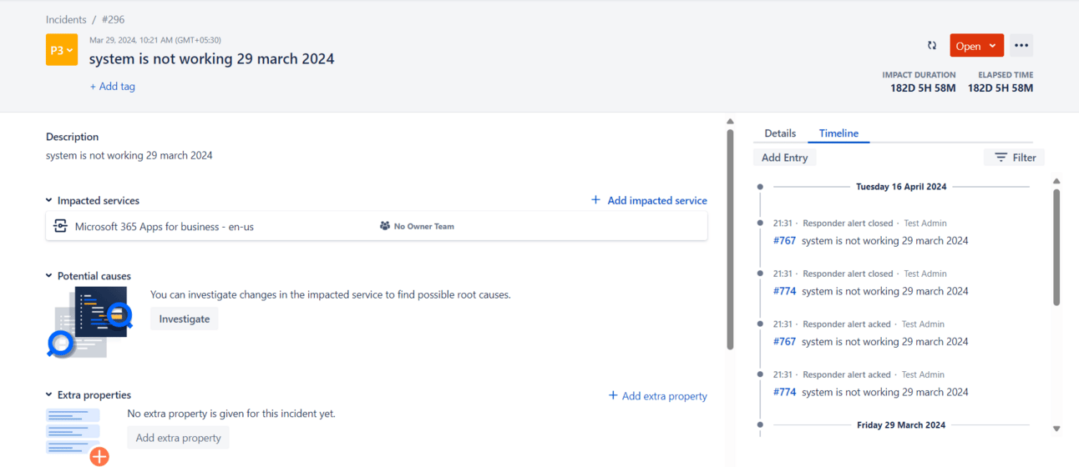Screen dimensions: 1079x467
Task: Click the Microsoft 365 Apps service icon
Action: [60, 226]
